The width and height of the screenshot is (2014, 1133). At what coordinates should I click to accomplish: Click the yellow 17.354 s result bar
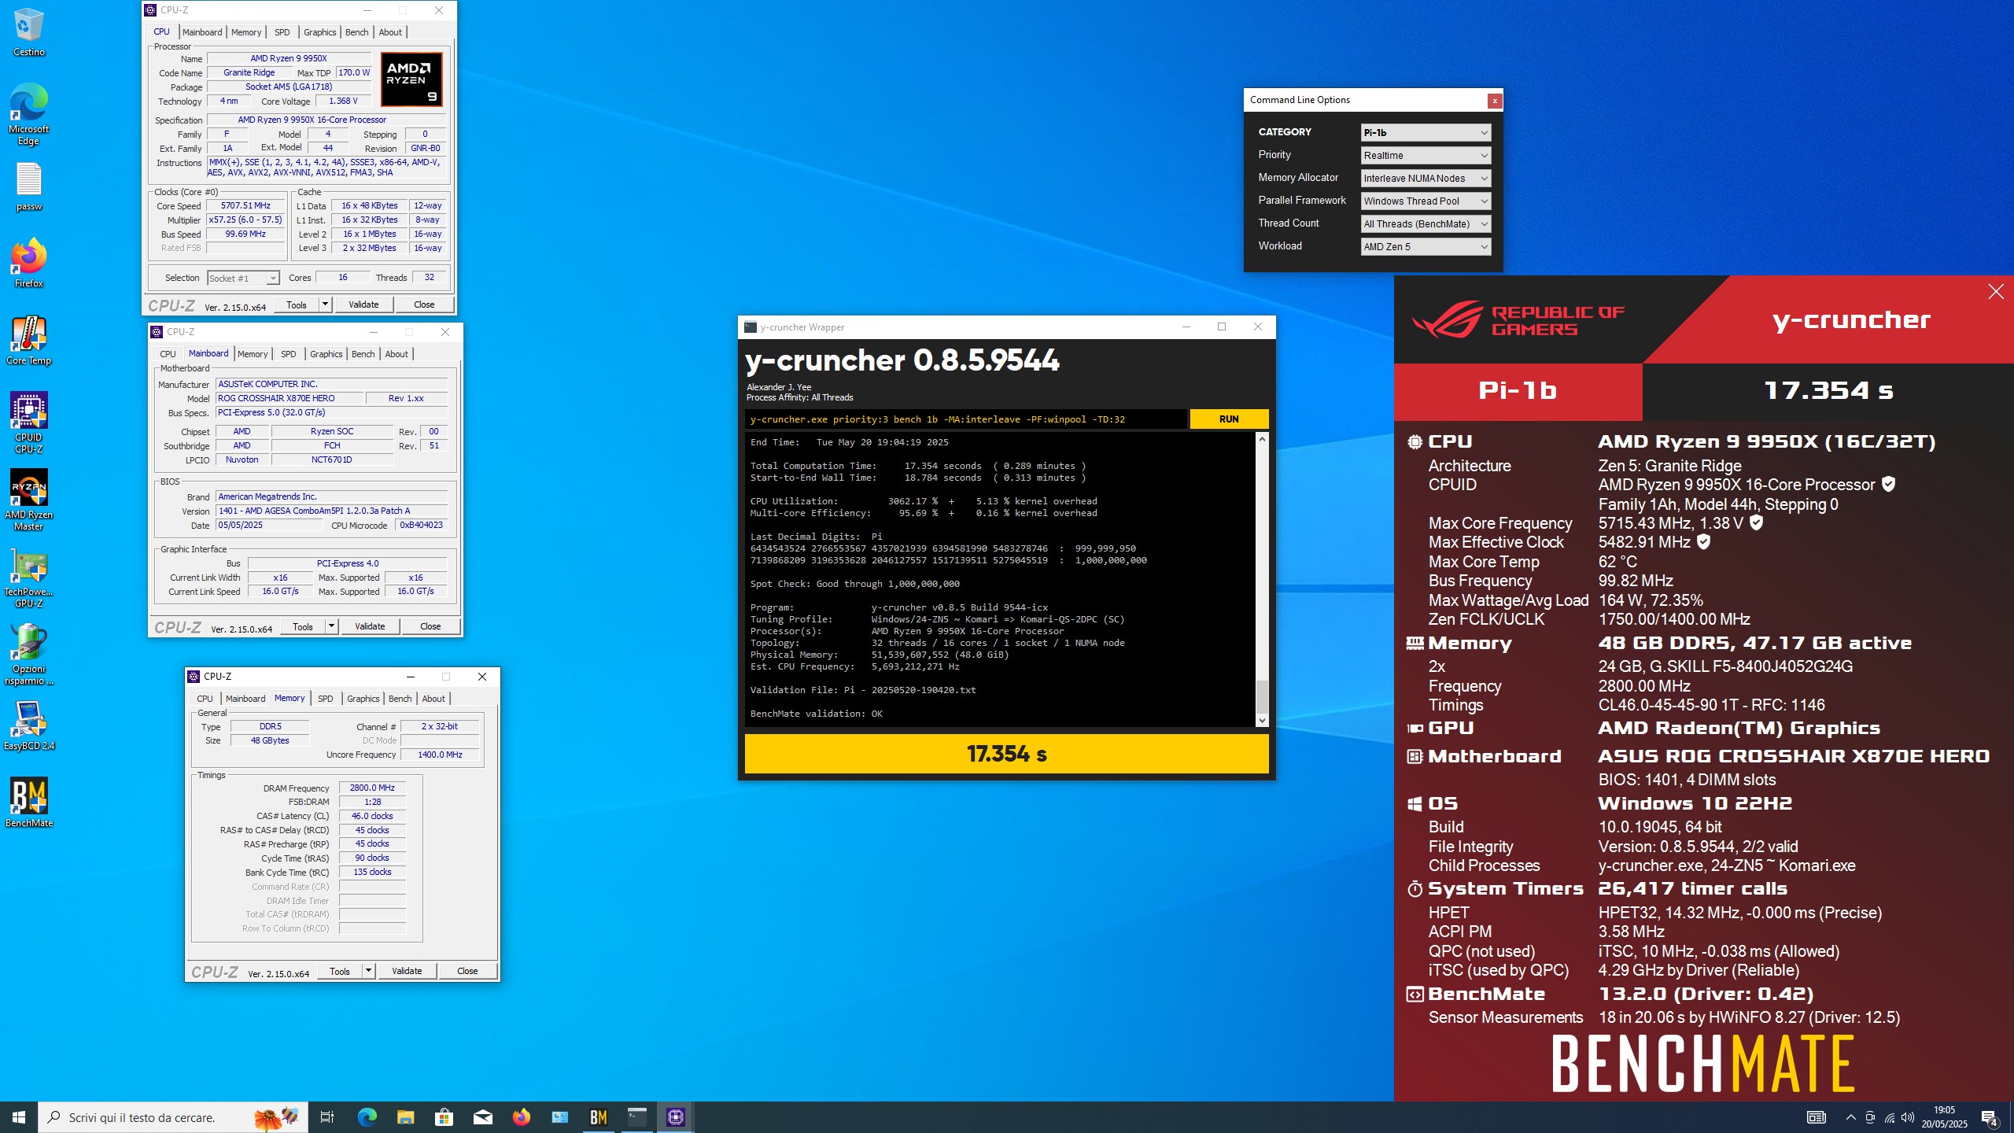(x=1006, y=754)
